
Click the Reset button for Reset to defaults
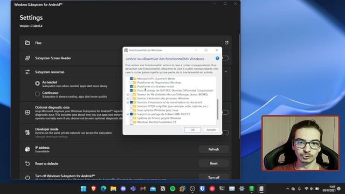click(x=213, y=163)
